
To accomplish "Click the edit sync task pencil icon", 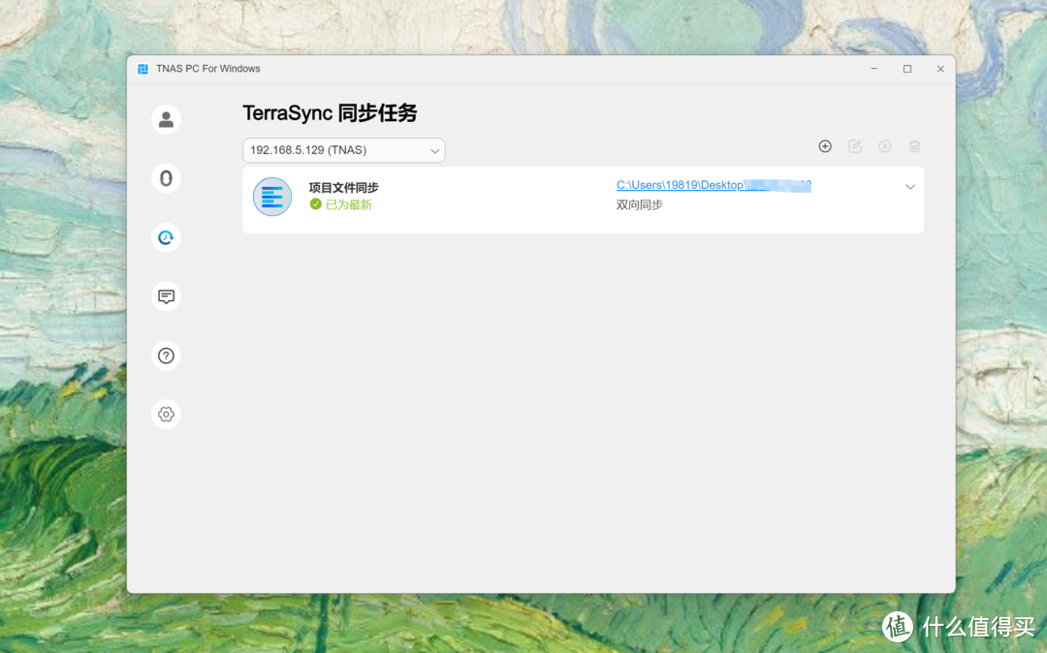I will click(855, 146).
